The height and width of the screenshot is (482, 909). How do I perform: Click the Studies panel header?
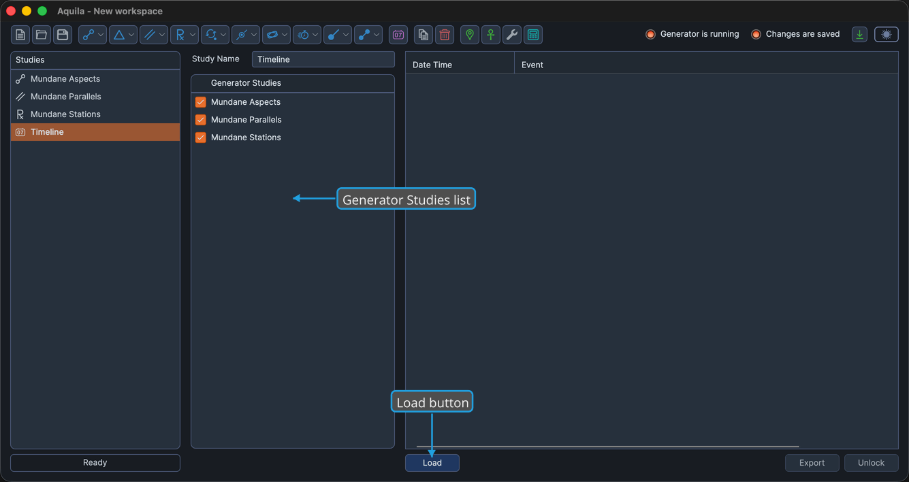(x=95, y=60)
